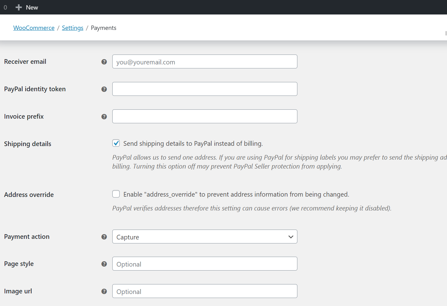Click the Invoice prefix help icon

point(104,117)
